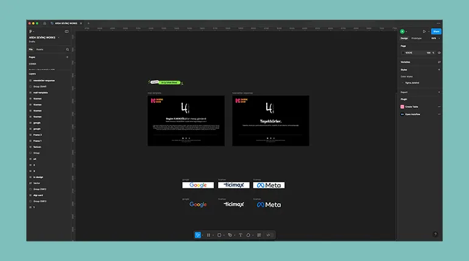Add a new page with plus icon
The image size is (469, 261).
(x=67, y=57)
